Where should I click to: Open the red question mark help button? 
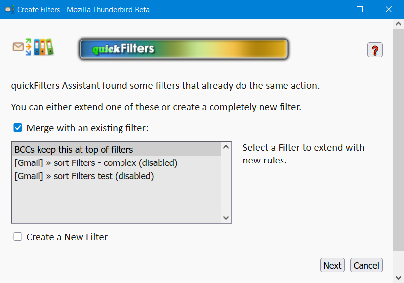375,50
